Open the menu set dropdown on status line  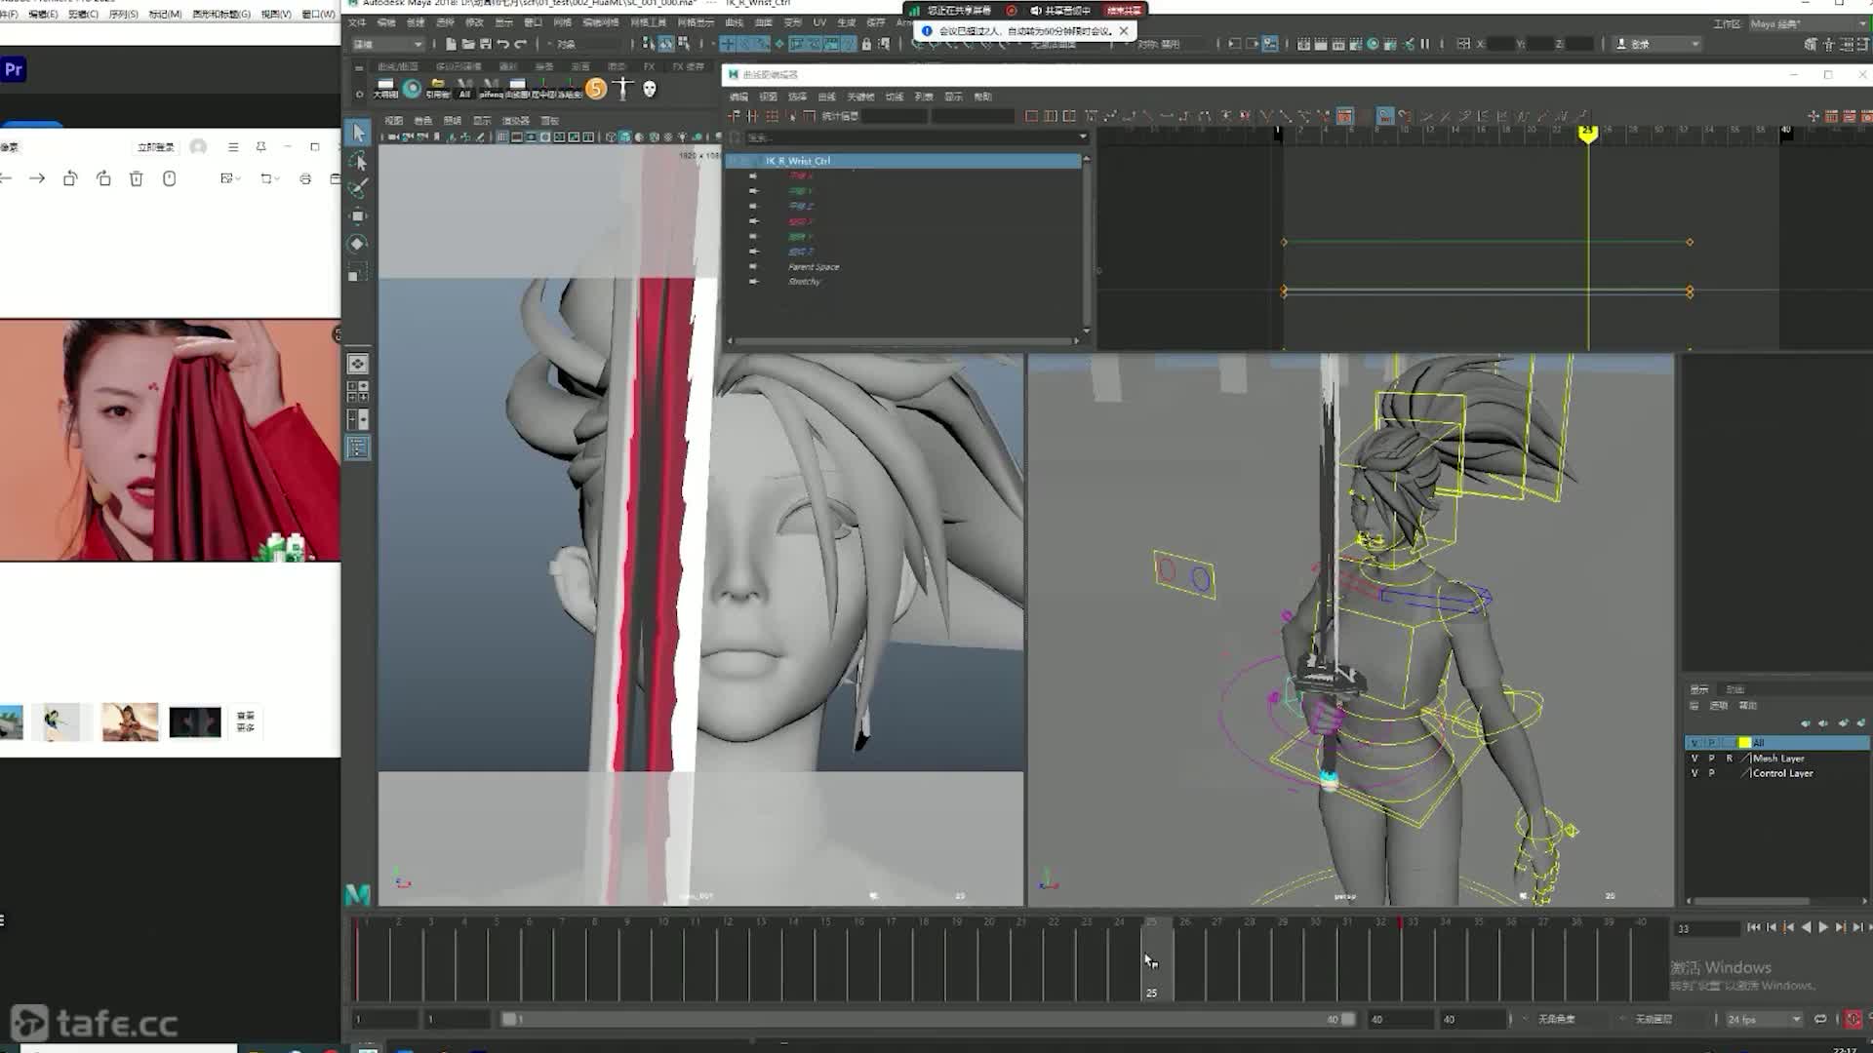pyautogui.click(x=387, y=44)
